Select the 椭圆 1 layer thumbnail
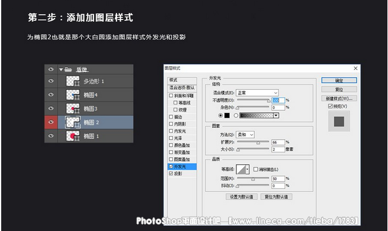 [x=72, y=136]
